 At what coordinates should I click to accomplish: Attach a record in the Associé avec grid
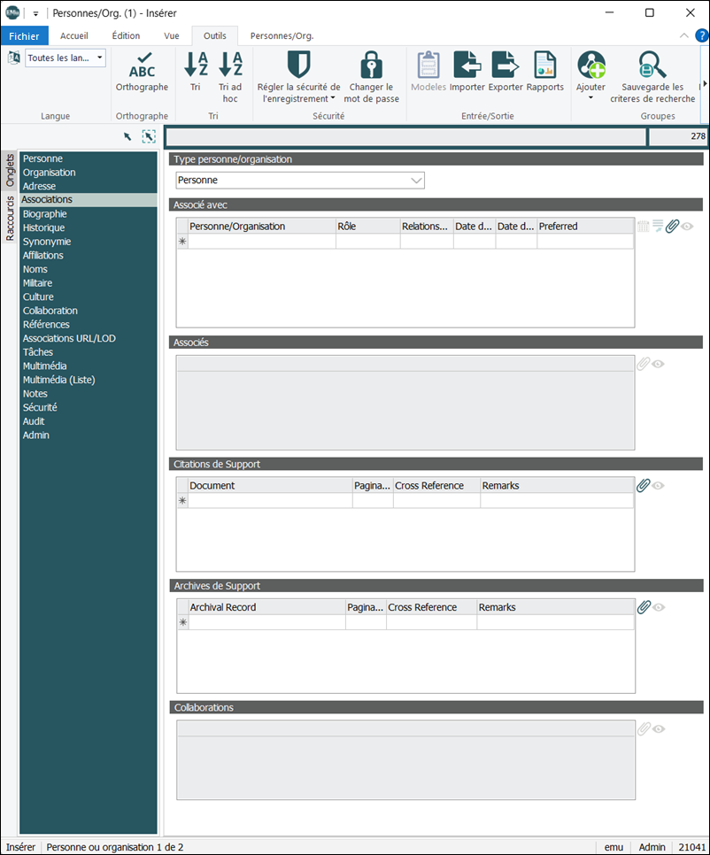(672, 226)
